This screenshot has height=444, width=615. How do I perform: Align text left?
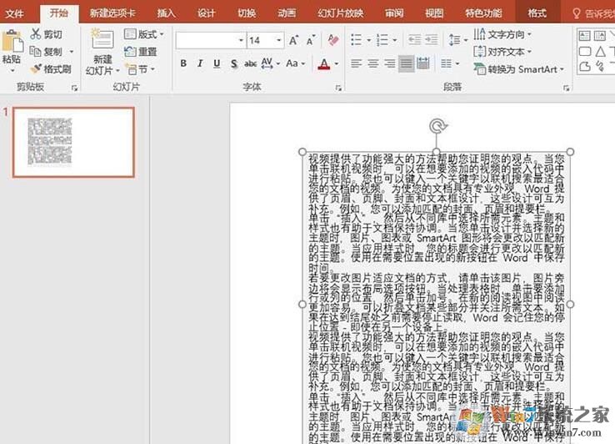click(x=356, y=63)
